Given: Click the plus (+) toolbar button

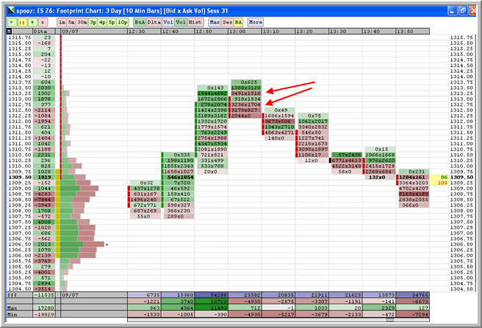Looking at the screenshot, I should pos(32,22).
